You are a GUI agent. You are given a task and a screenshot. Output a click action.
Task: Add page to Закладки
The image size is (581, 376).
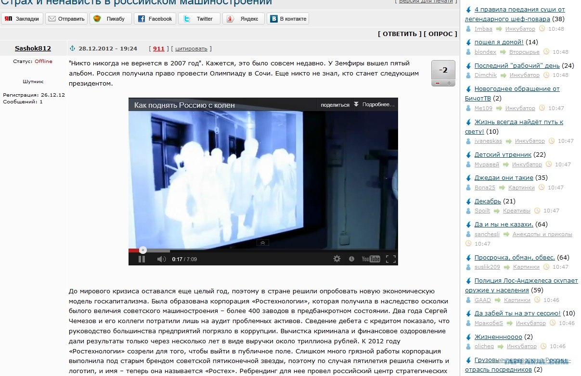22,19
